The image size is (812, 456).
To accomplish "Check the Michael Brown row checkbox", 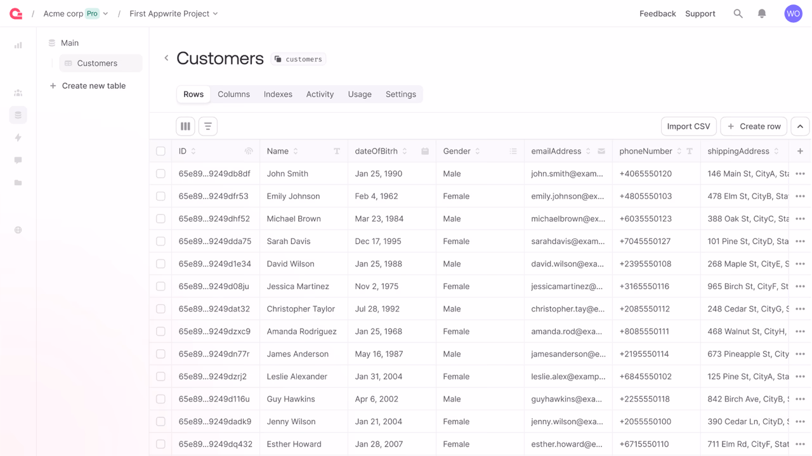I will [160, 219].
